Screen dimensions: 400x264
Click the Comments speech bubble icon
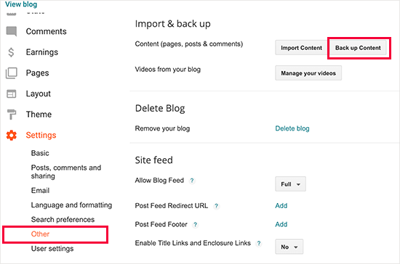(12, 31)
